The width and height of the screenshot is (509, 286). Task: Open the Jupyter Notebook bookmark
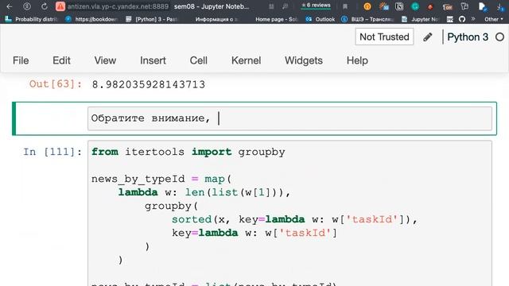(x=421, y=19)
